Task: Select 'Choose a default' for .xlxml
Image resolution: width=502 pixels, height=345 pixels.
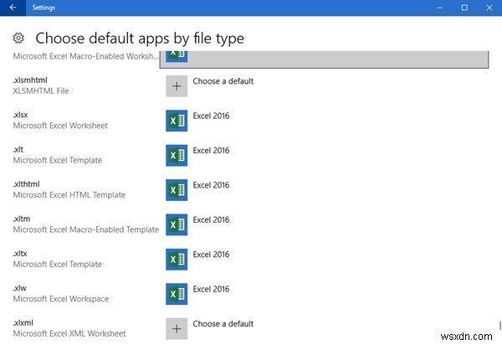Action: [x=223, y=323]
